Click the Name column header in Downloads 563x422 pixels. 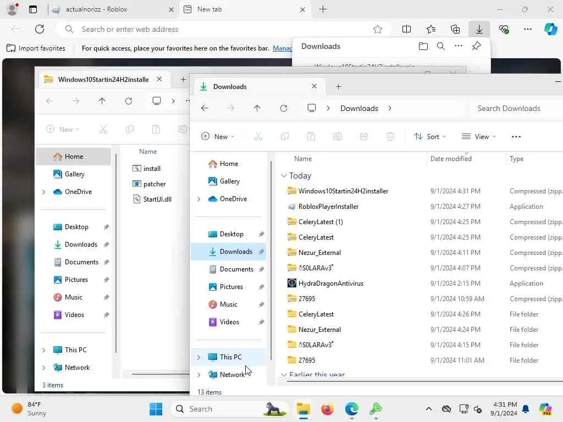pos(303,159)
